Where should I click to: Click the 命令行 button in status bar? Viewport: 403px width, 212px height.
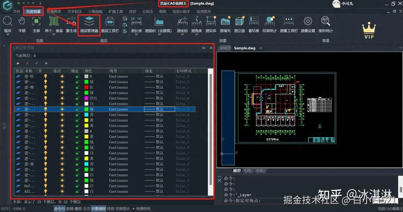tap(59, 209)
